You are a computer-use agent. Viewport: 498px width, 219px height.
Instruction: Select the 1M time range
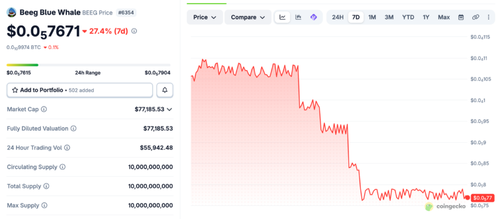(372, 17)
